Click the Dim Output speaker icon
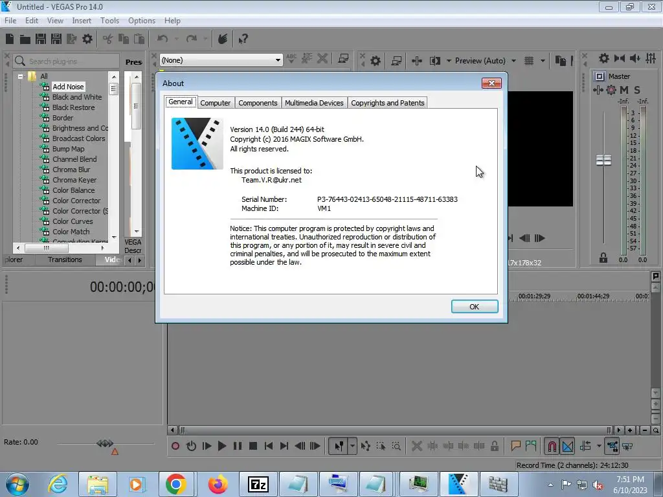 coord(635,58)
